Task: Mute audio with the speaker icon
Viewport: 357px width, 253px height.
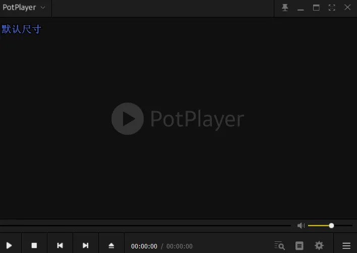Action: pyautogui.click(x=301, y=225)
